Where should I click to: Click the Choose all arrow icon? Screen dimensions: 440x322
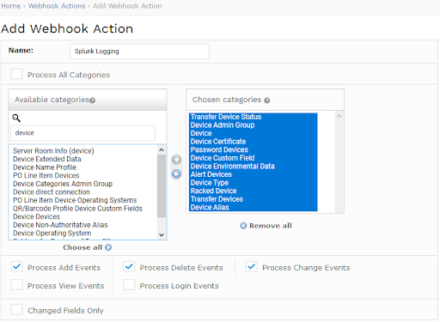pos(108,247)
